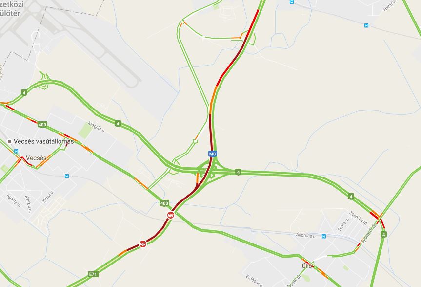Screen dimensions: 421x287
Task: Select the blue M0 motorway shield
Action: pyautogui.click(x=212, y=154)
